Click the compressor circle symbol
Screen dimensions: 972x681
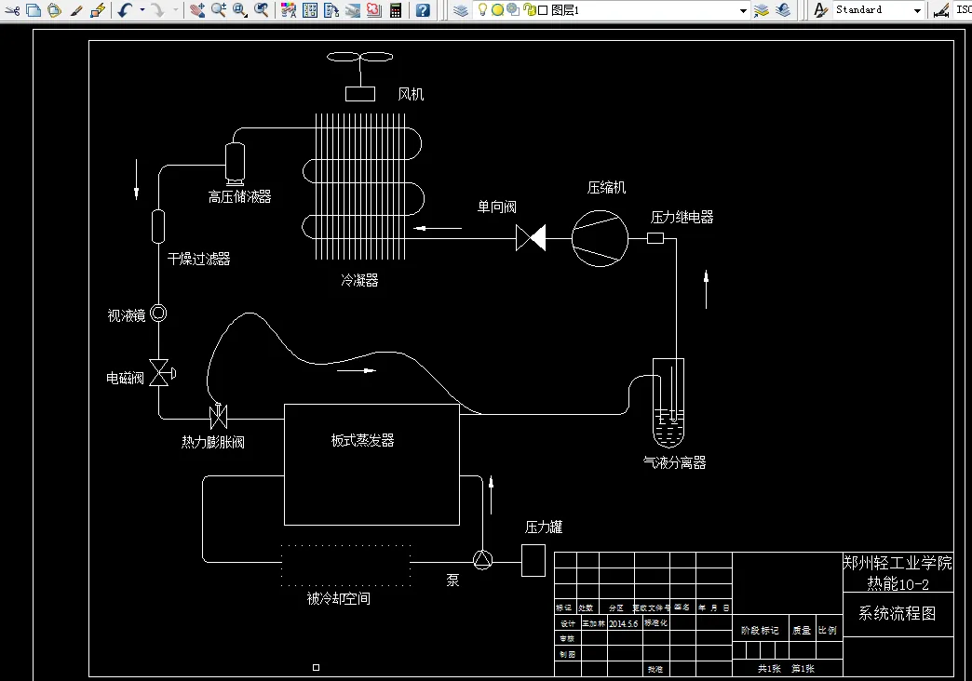(600, 238)
